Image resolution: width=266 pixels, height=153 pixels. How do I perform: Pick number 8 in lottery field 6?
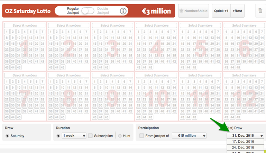(x=226, y=37)
